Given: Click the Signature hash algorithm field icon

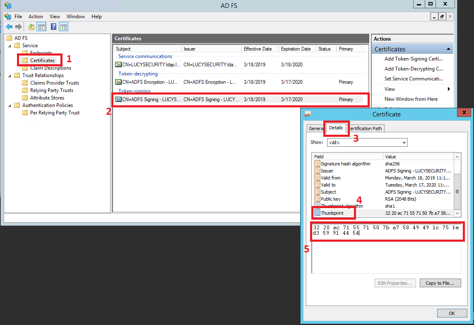Looking at the screenshot, I should (317, 164).
